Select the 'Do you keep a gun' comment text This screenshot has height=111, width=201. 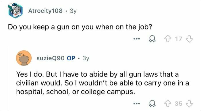[80, 27]
